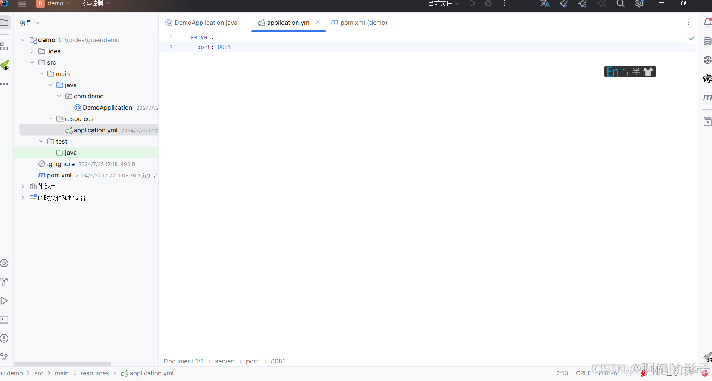Click 'src' in bottom navigation bar
This screenshot has width=712, height=381.
pos(39,373)
